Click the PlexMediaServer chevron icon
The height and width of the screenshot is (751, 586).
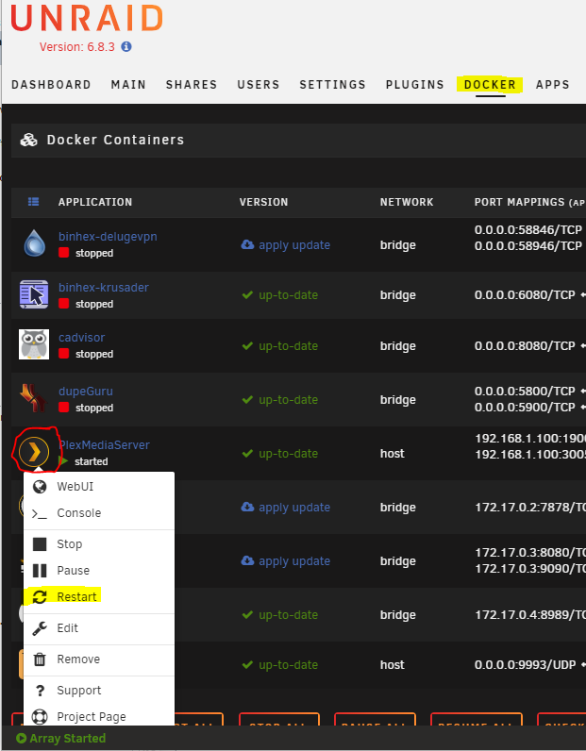tap(34, 452)
